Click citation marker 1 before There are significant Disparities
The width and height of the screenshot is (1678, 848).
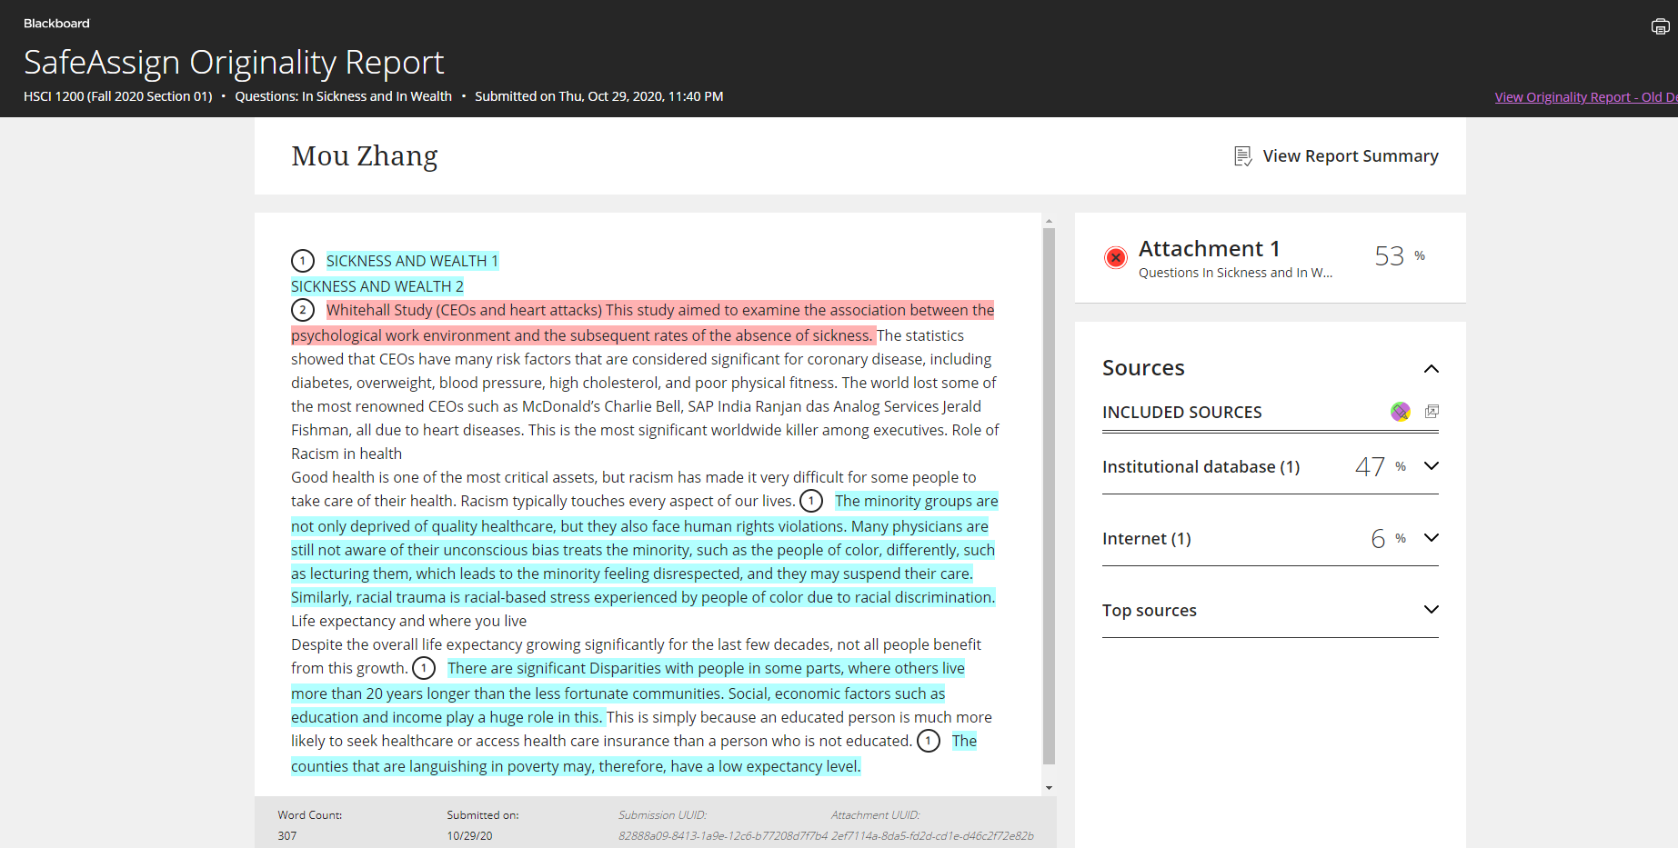point(424,668)
